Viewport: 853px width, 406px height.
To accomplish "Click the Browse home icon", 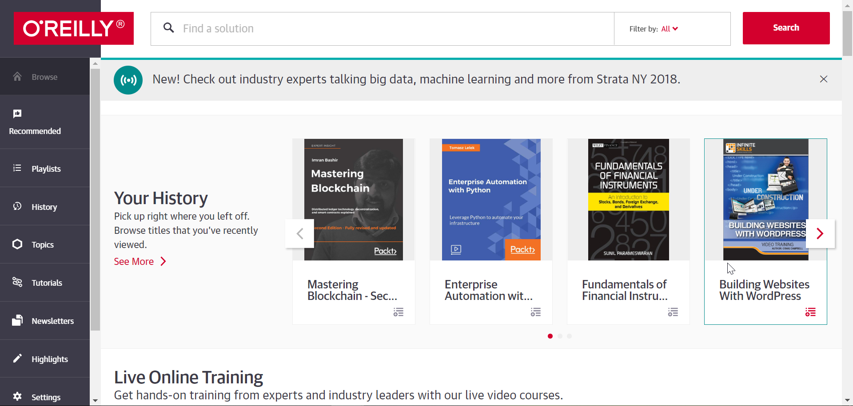I will 17,76.
